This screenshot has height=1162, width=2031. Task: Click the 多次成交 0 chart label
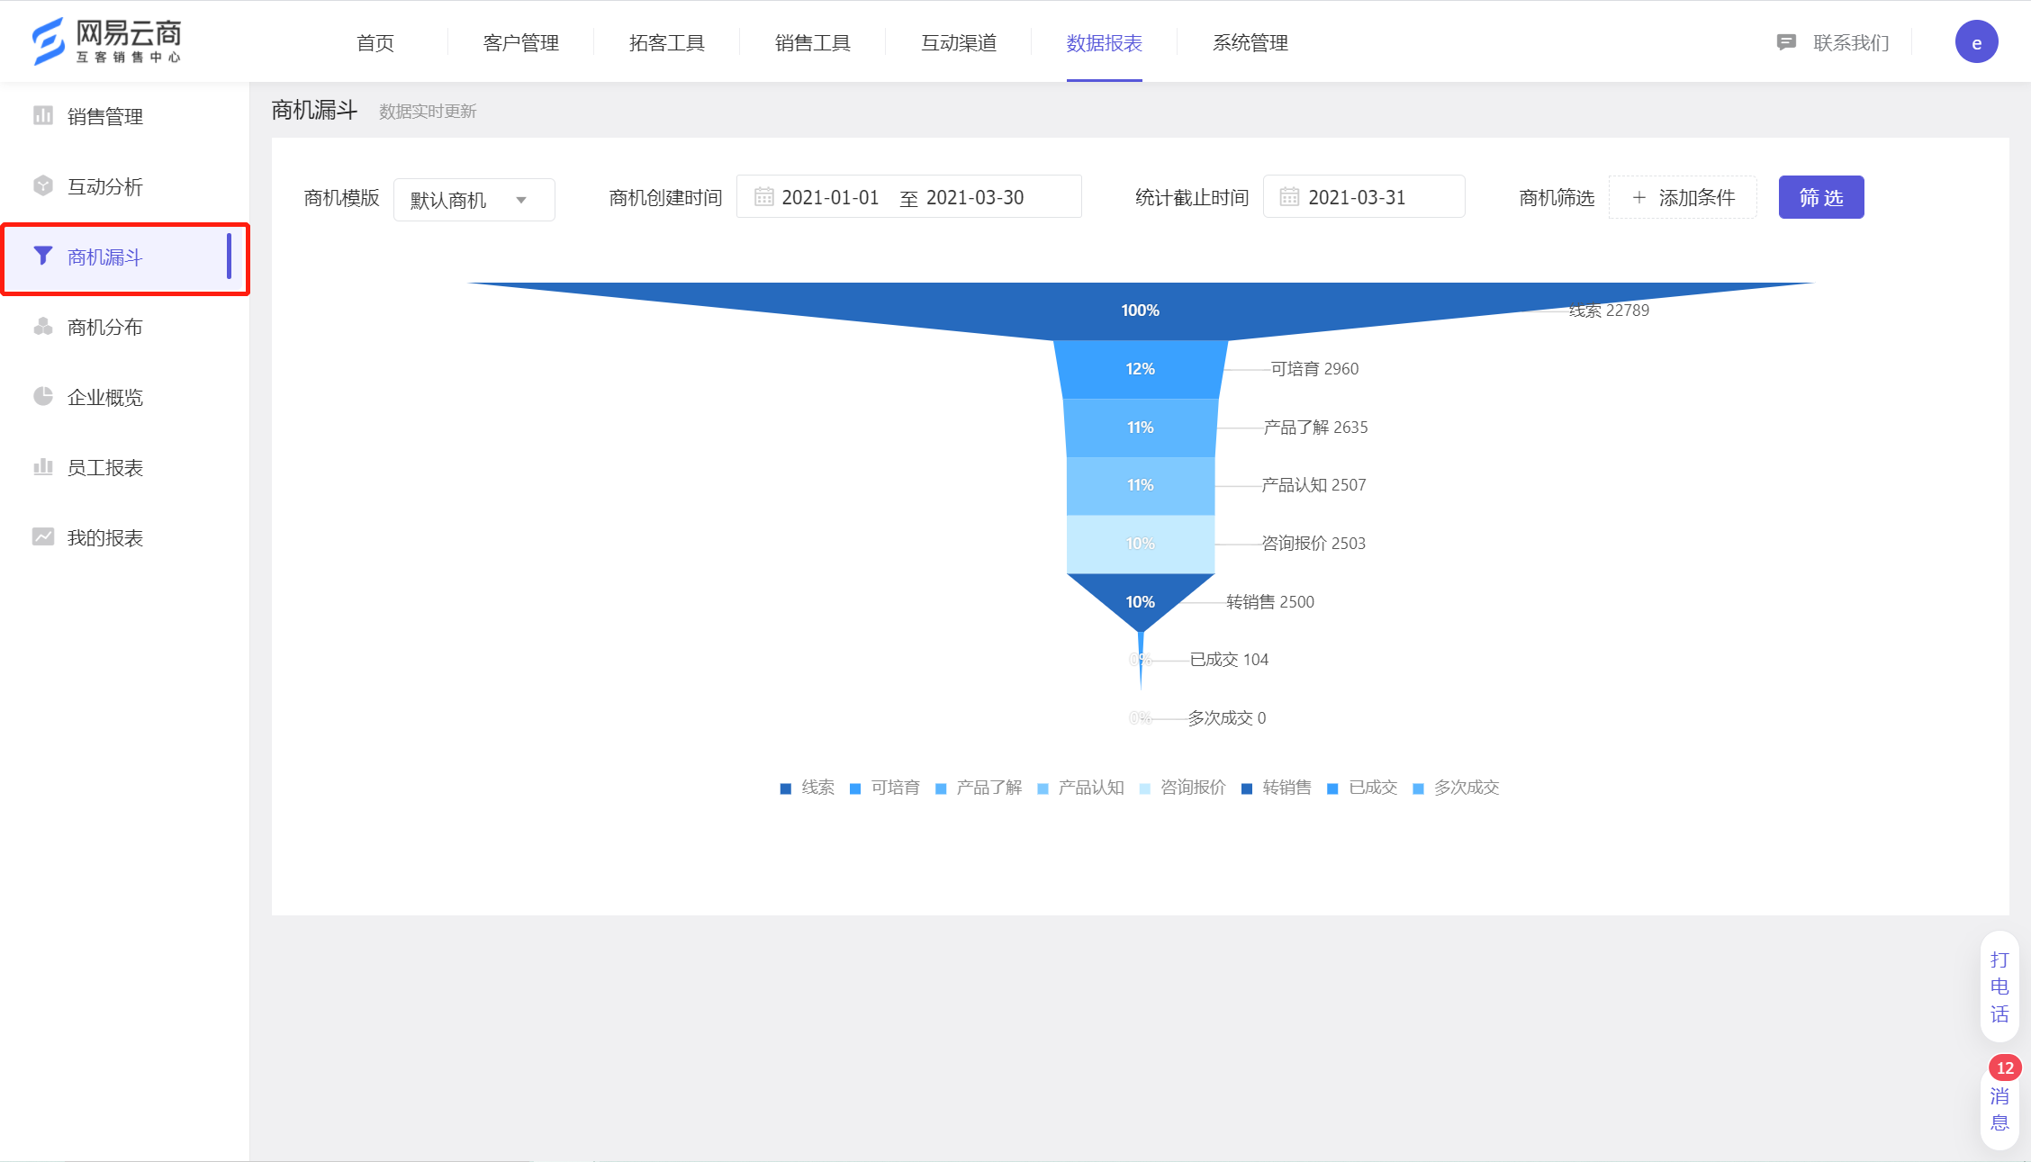coord(1226,718)
